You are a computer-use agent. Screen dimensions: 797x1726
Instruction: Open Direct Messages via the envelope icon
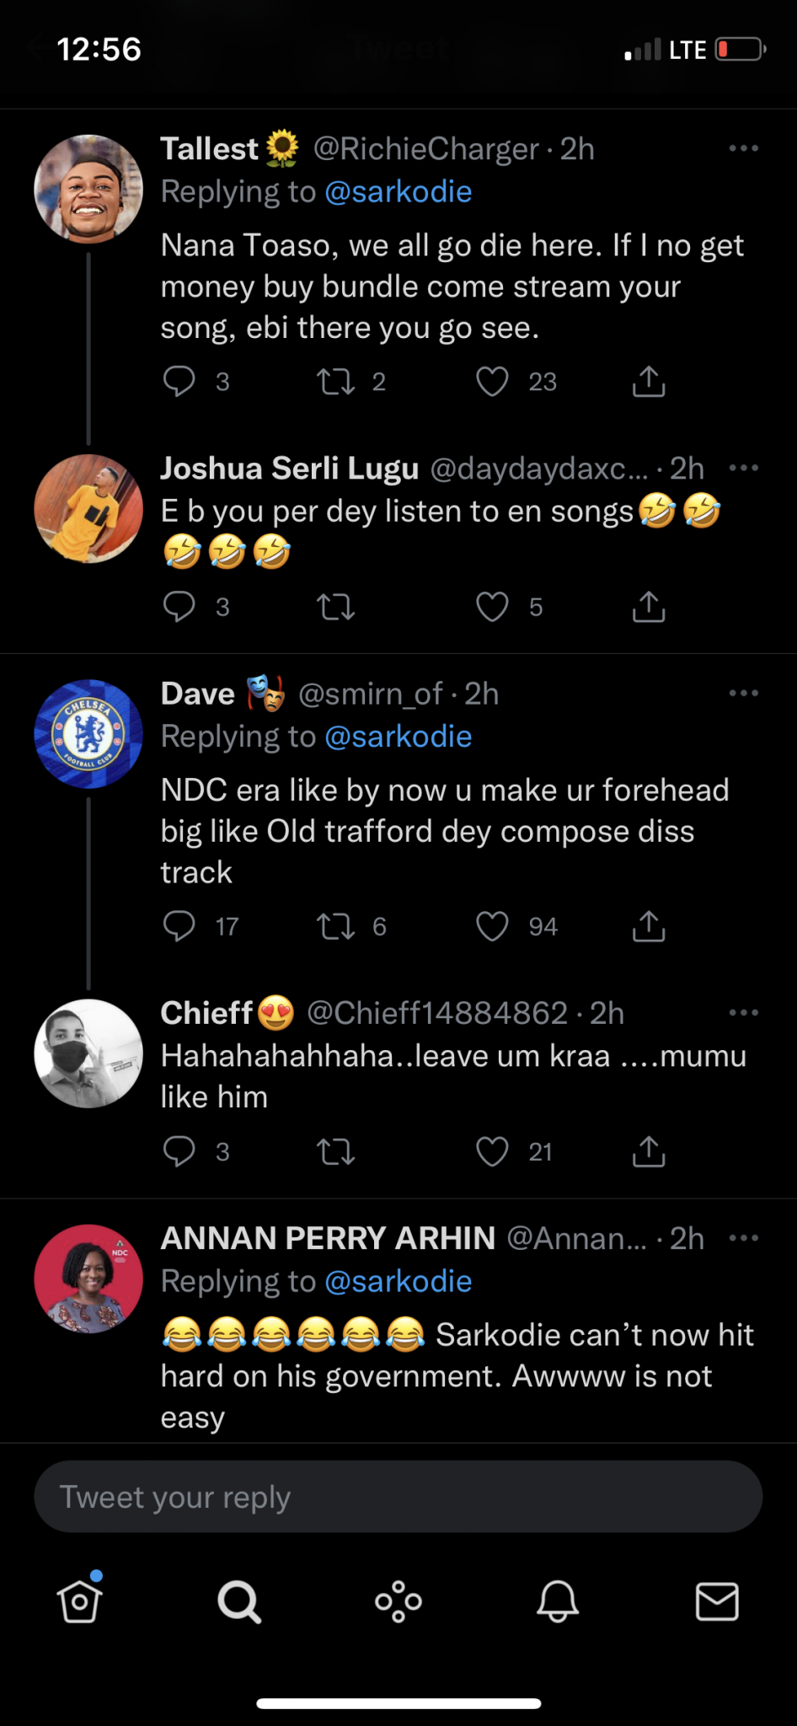click(717, 1601)
